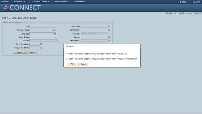Open the Help link
This screenshot has height=114, width=202.
click(x=180, y=13)
